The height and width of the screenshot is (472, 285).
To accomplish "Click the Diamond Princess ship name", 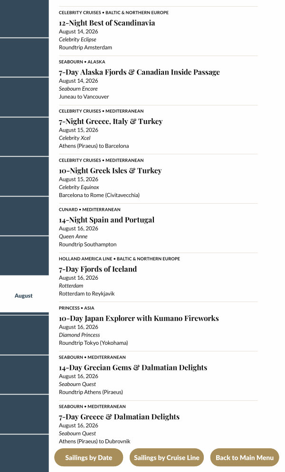I will coord(79,335).
